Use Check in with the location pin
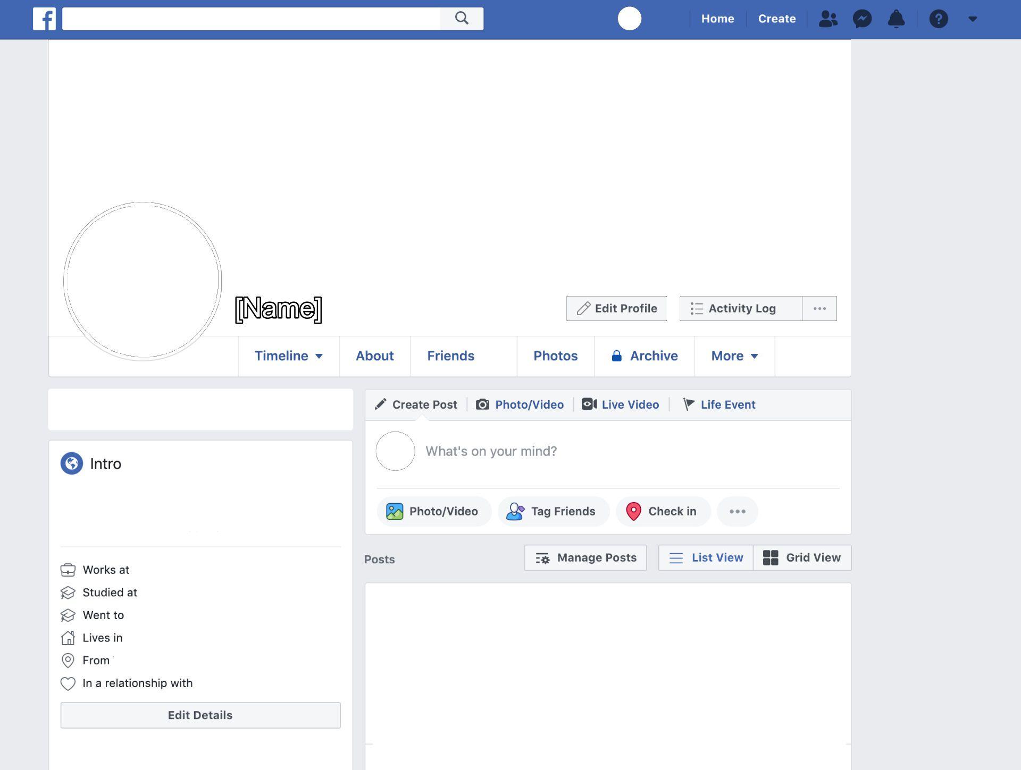This screenshot has height=770, width=1021. tap(663, 511)
